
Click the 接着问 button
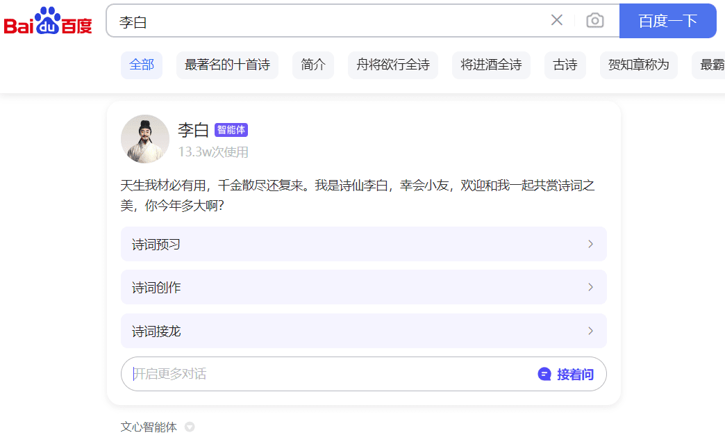[x=566, y=374]
